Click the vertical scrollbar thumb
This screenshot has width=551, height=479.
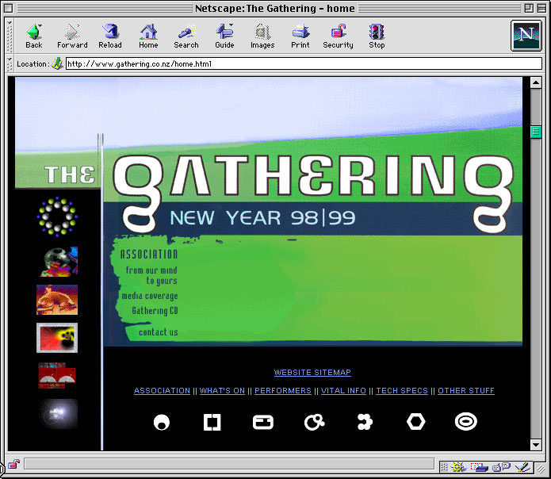tap(535, 132)
